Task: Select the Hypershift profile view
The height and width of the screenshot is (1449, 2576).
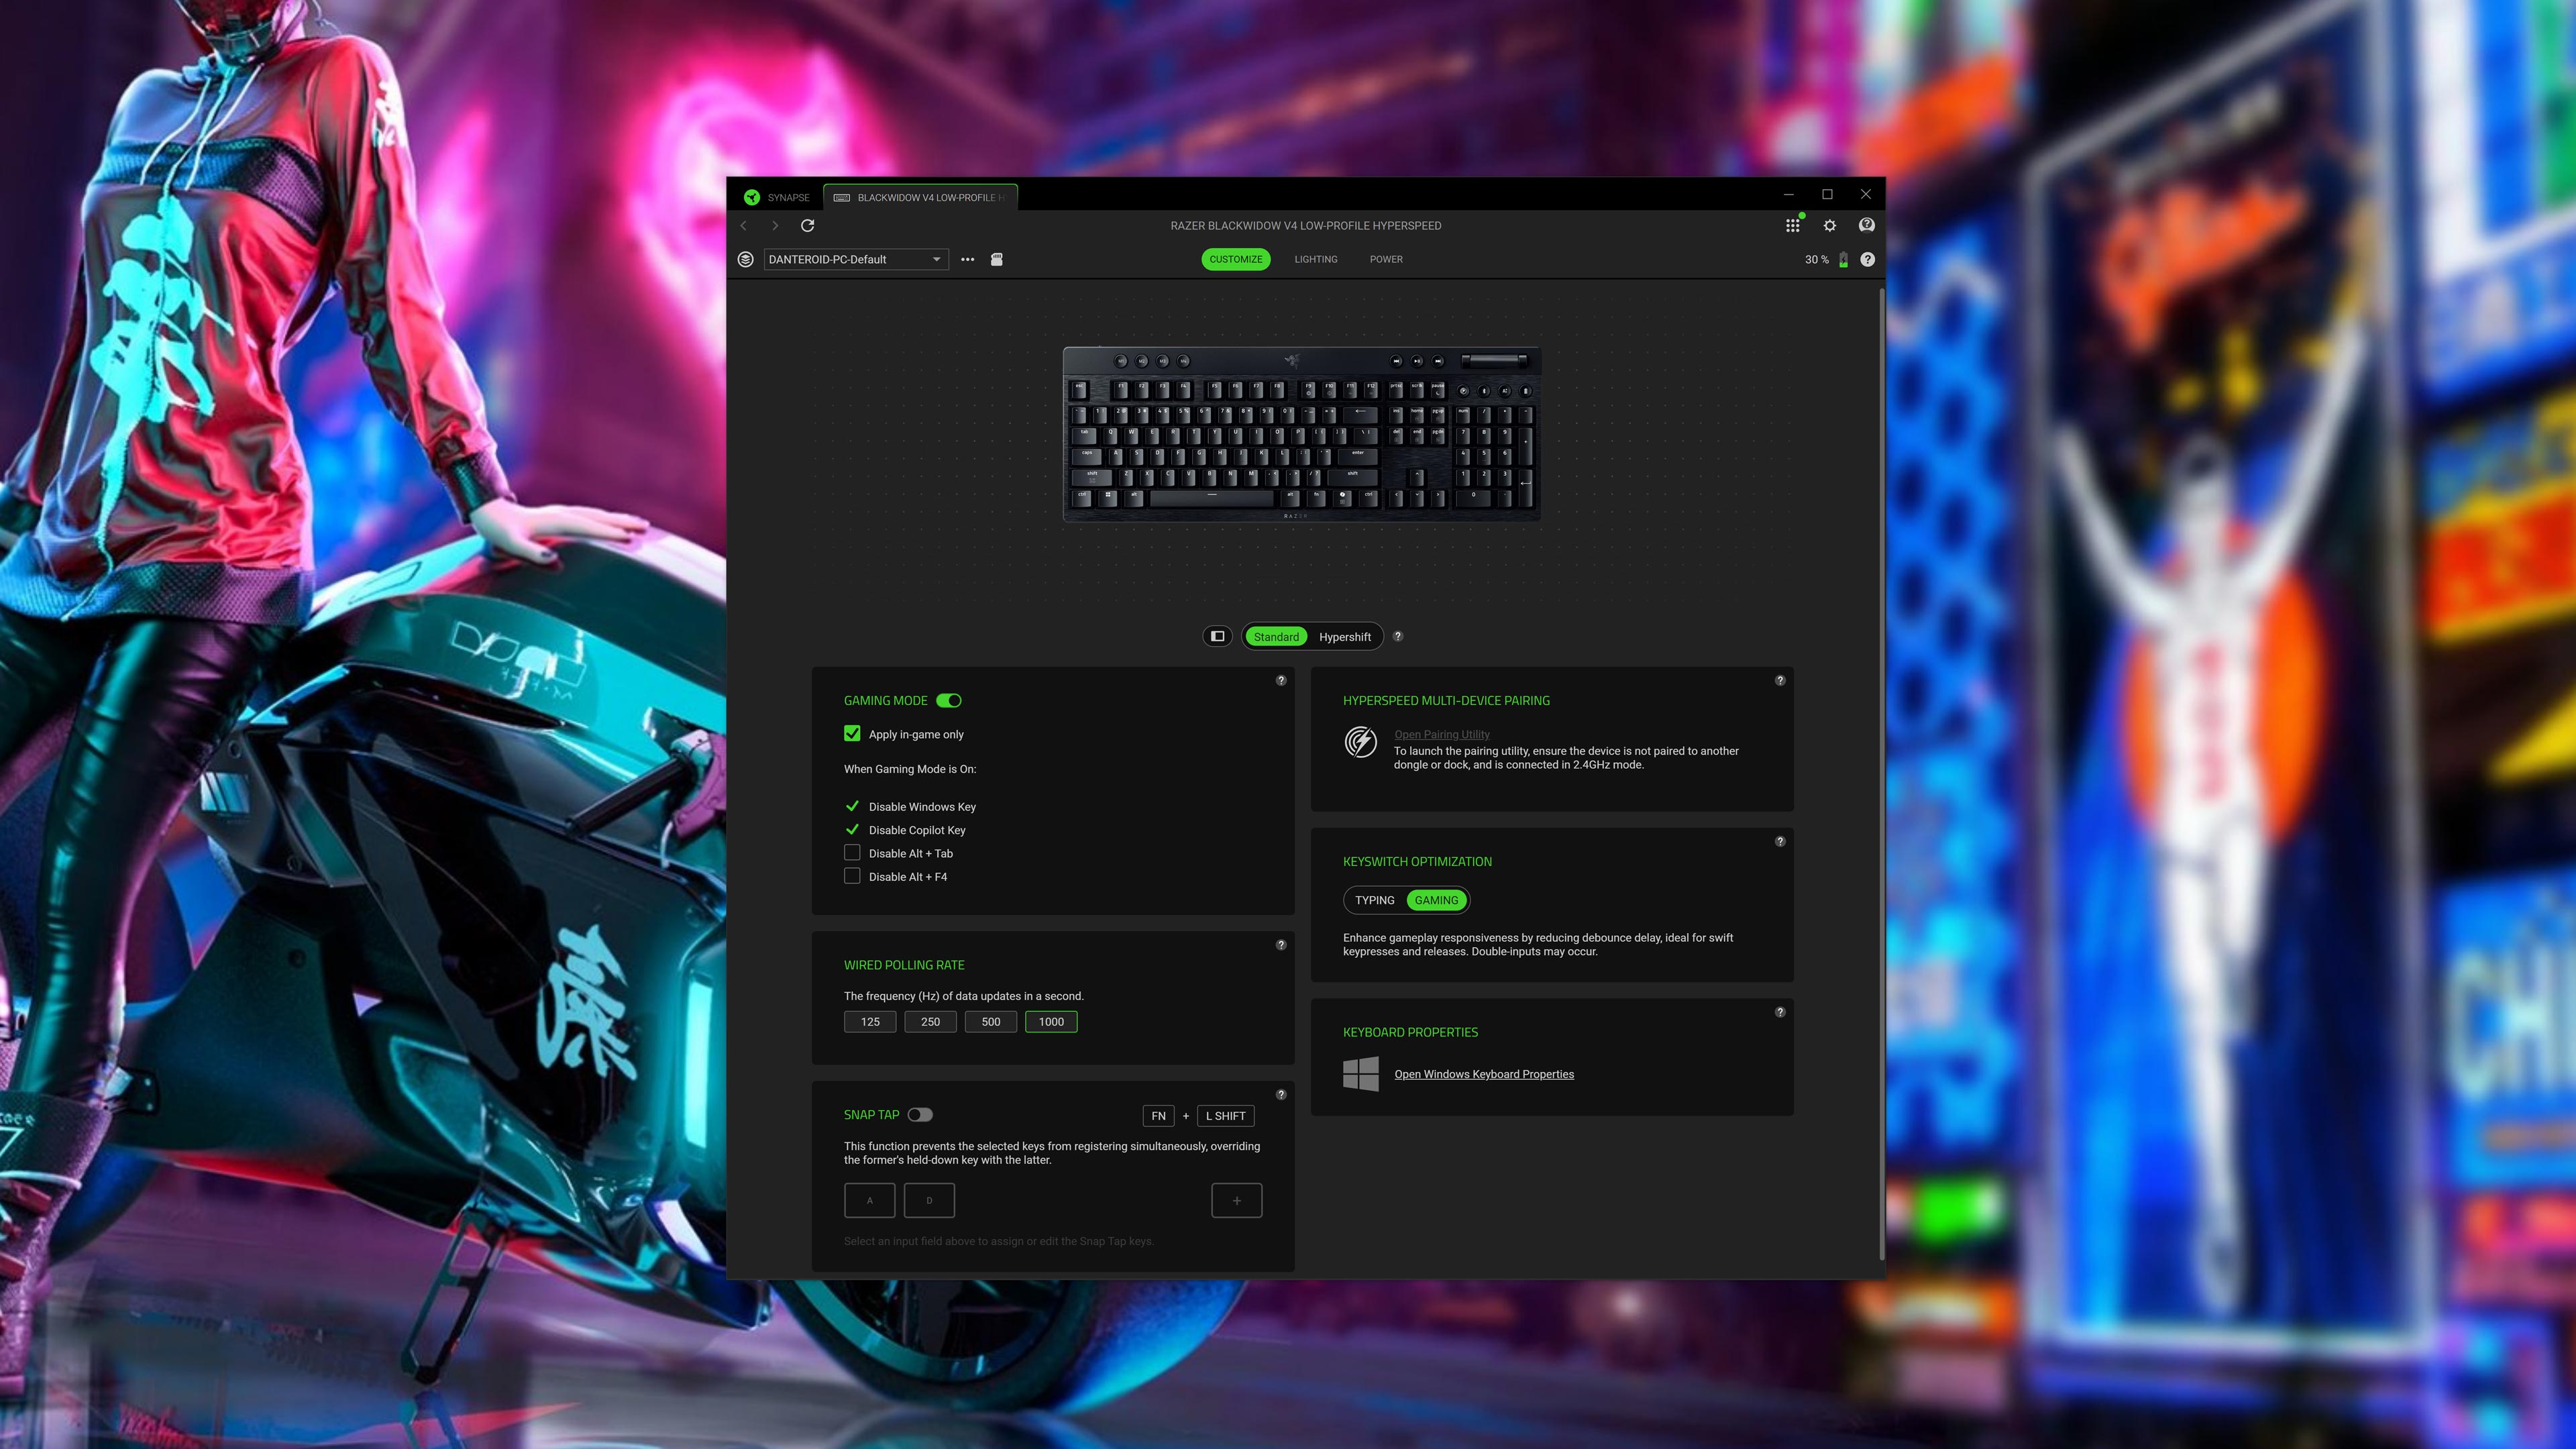Action: point(1345,636)
